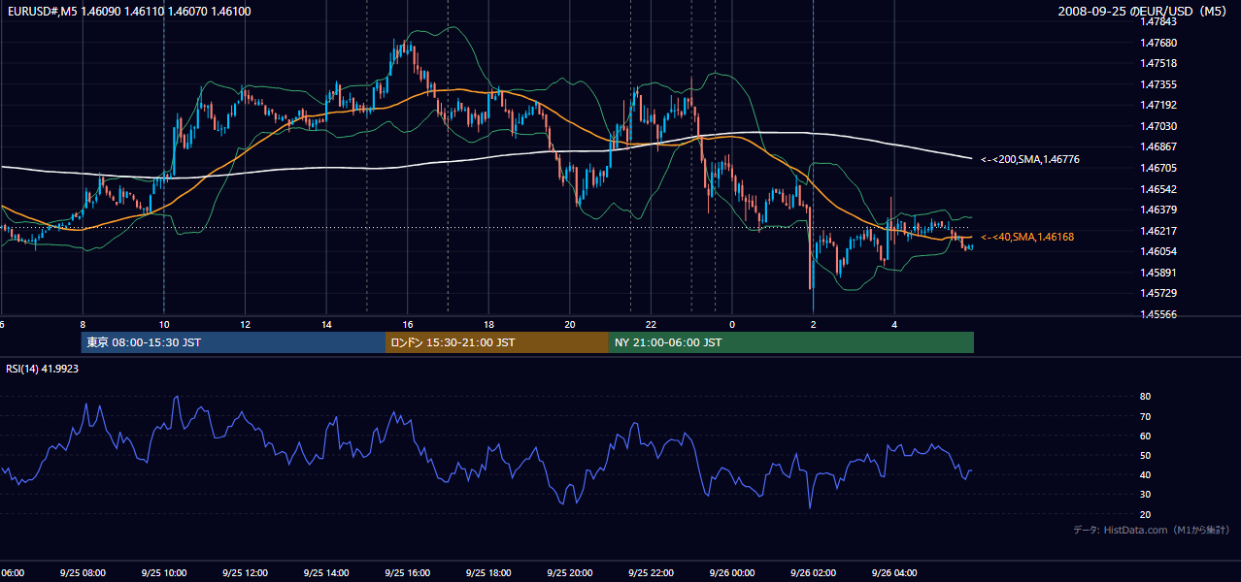The width and height of the screenshot is (1241, 582).
Task: Click bottom time label 9/25 12:00
Action: point(246,573)
